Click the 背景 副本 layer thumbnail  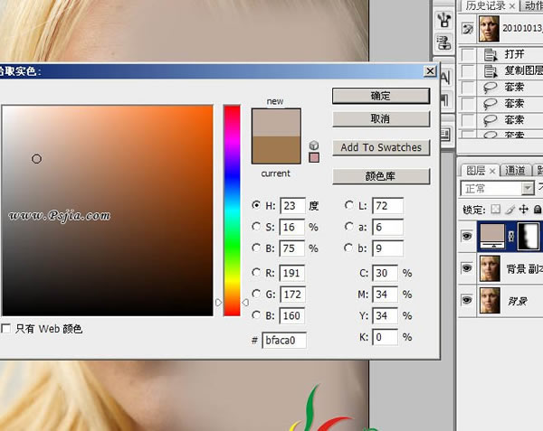pos(490,268)
